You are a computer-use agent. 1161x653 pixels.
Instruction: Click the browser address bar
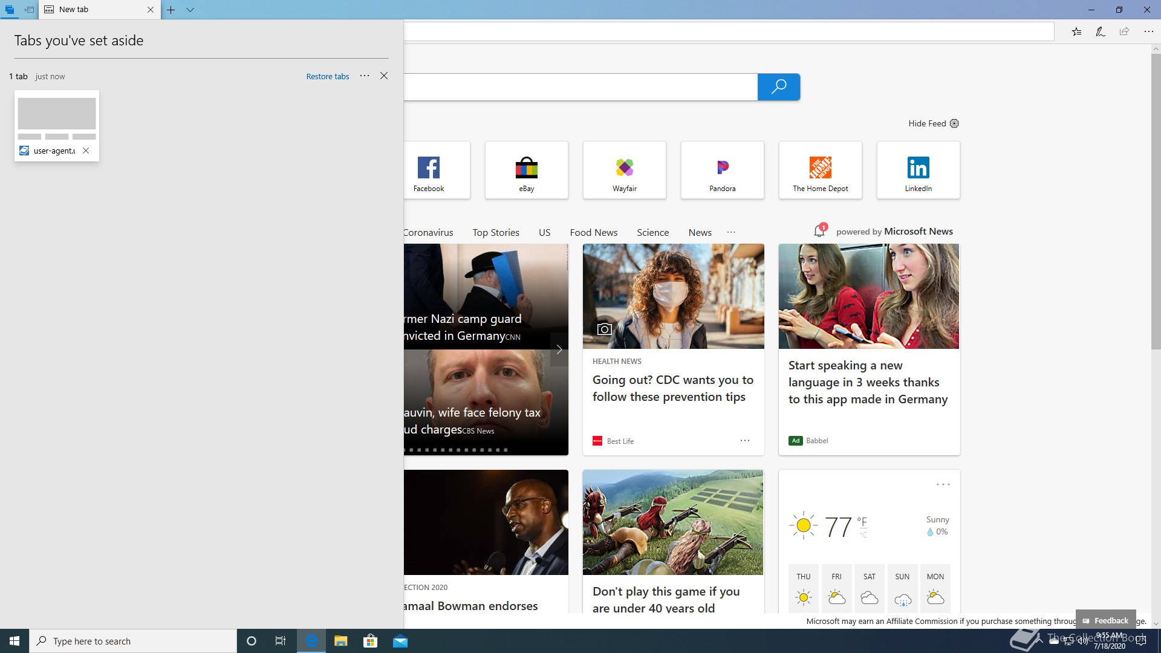coord(729,31)
